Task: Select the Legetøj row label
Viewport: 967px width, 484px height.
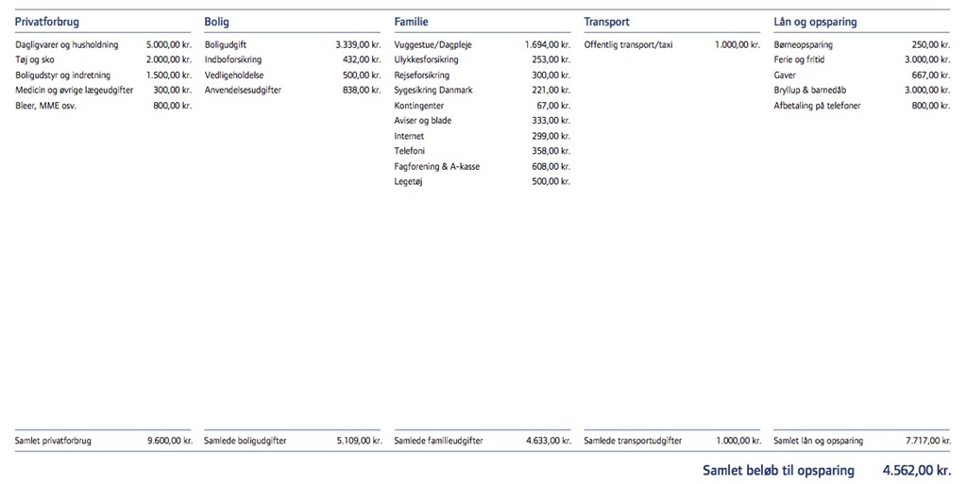Action: pos(408,181)
